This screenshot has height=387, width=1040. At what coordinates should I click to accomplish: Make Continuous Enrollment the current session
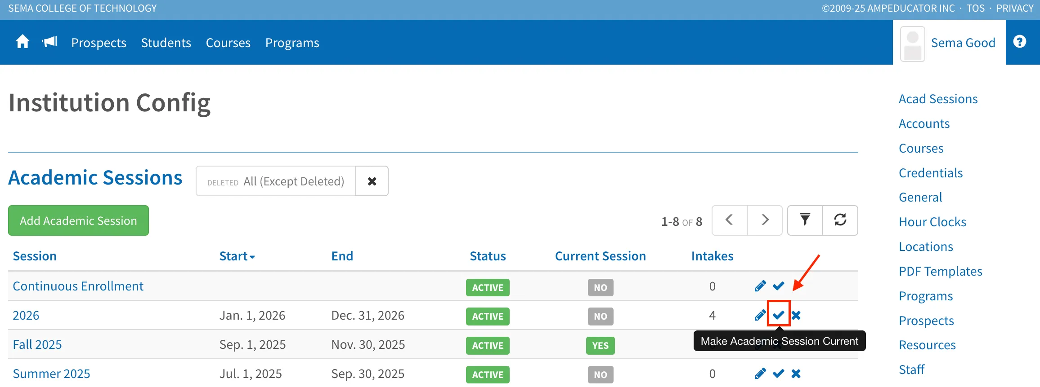779,286
